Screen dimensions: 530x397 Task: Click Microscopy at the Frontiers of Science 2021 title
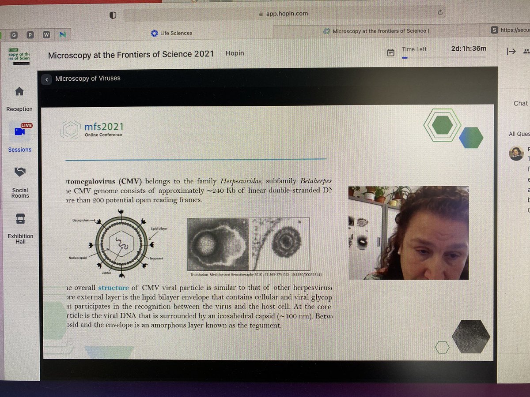131,55
